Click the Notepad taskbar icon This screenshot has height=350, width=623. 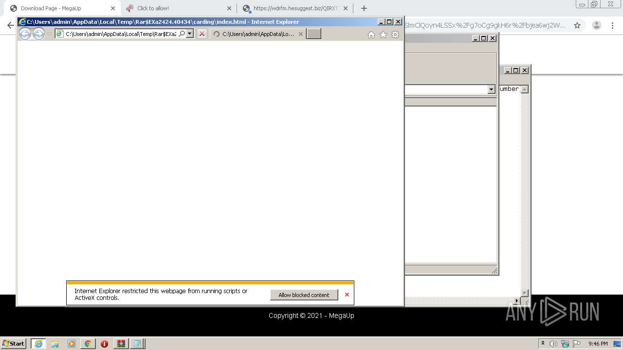pyautogui.click(x=137, y=344)
